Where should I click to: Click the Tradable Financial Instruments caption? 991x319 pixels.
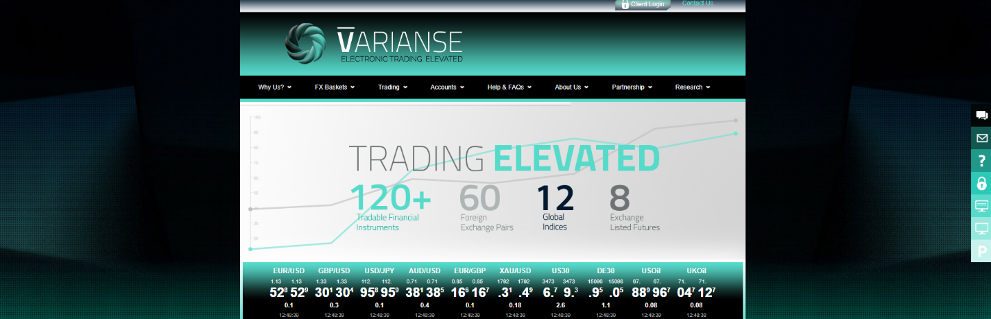click(x=388, y=222)
